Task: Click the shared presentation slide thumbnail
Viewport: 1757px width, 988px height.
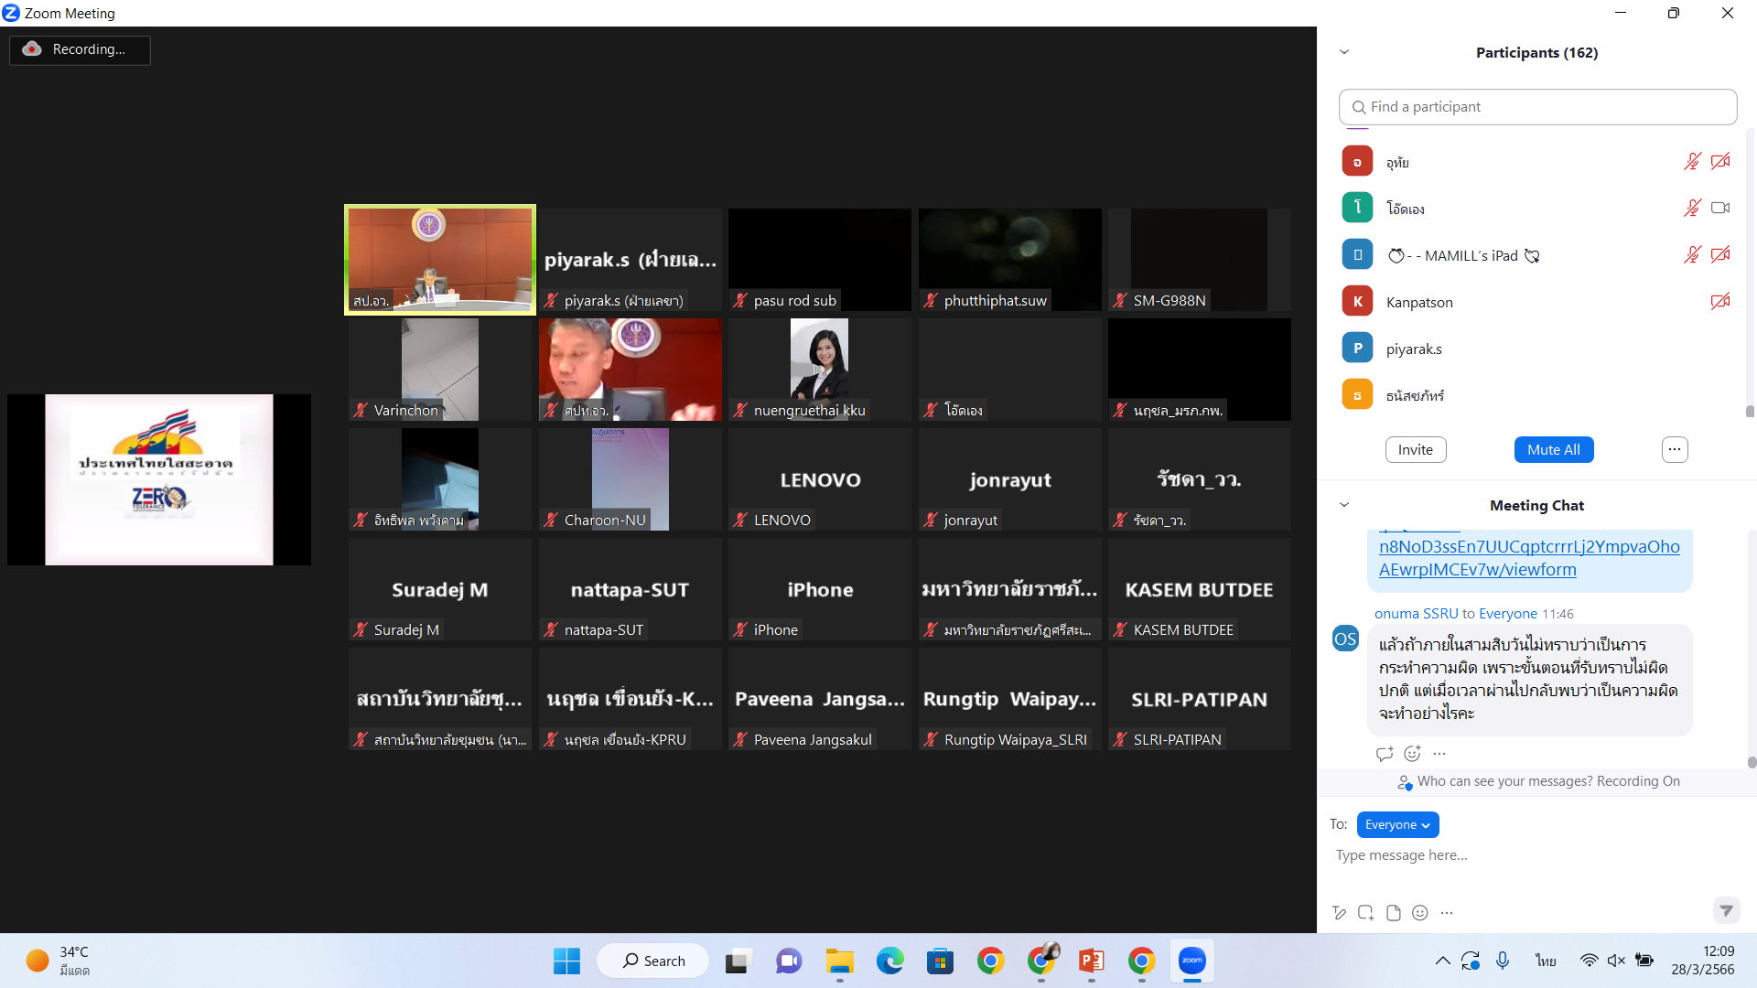Action: click(x=159, y=479)
